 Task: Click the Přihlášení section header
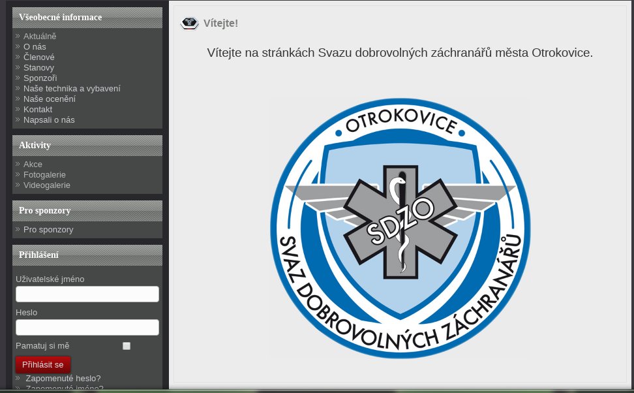coord(87,255)
